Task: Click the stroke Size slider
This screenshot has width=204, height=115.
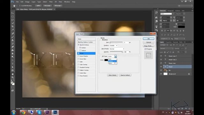Action: pyautogui.click(x=116, y=42)
